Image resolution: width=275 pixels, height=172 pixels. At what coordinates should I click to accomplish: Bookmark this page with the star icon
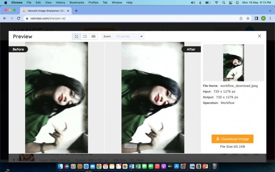(x=248, y=18)
